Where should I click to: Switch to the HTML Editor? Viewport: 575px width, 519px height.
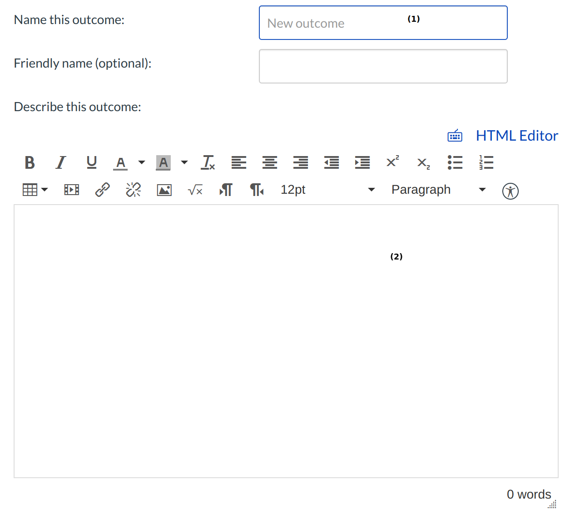click(516, 136)
